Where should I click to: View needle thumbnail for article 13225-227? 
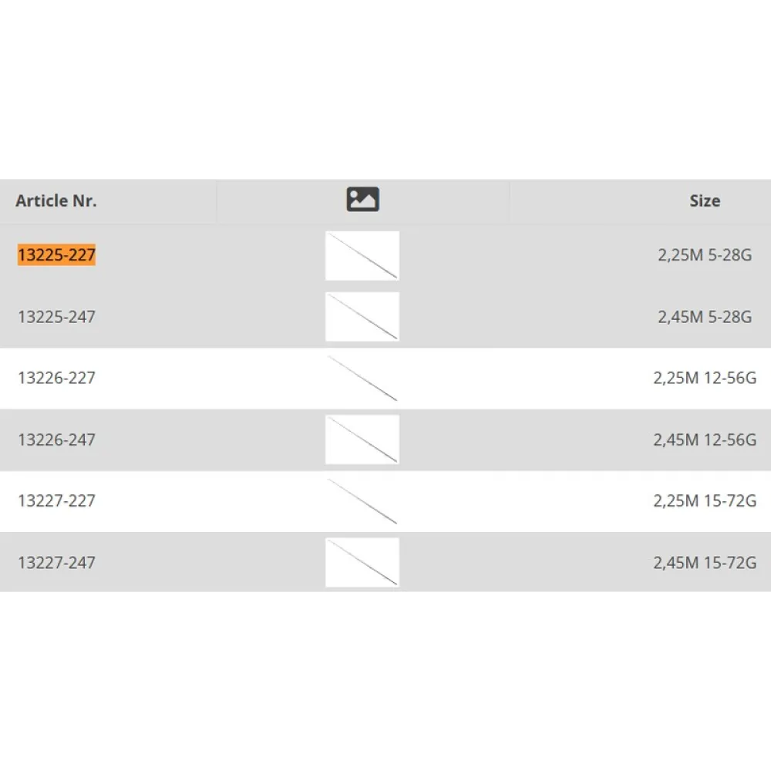tap(362, 255)
